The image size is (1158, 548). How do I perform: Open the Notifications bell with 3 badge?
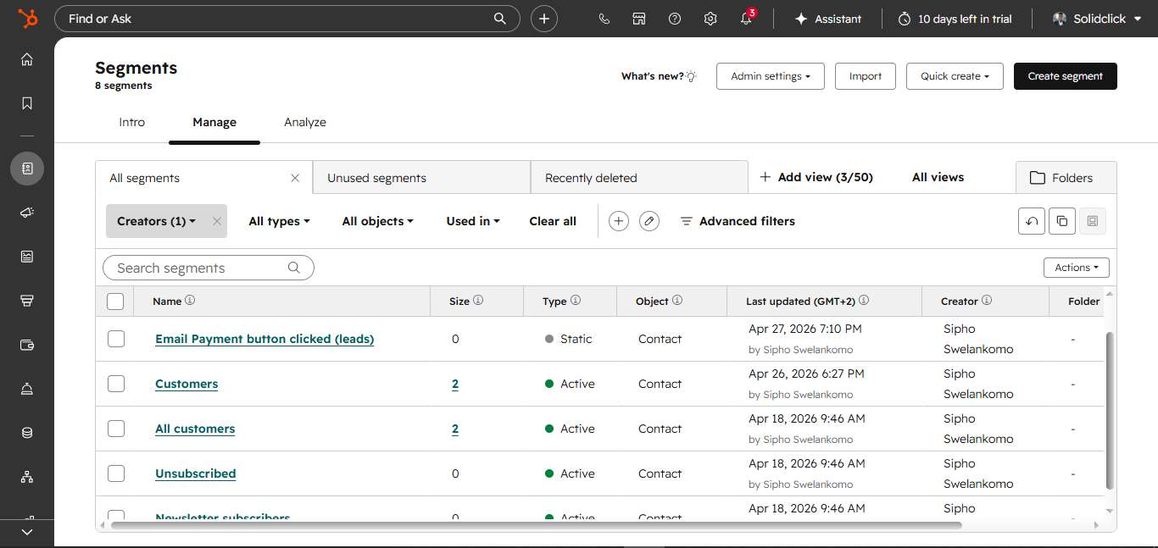click(x=747, y=18)
